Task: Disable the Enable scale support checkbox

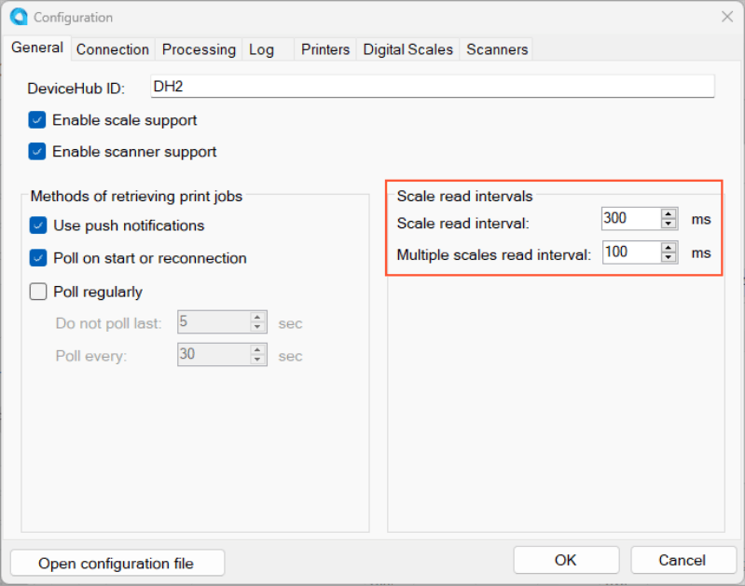Action: click(x=37, y=120)
